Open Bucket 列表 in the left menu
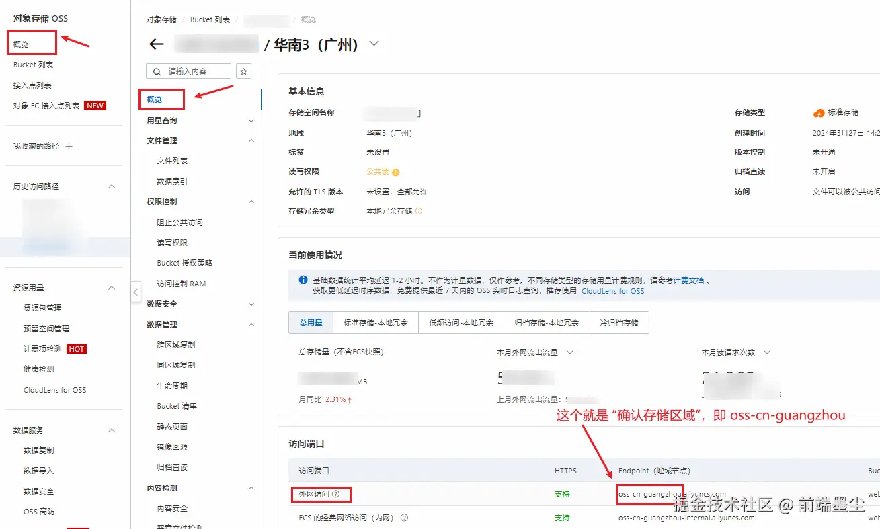 [x=33, y=65]
